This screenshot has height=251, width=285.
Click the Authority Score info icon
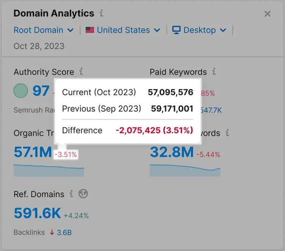[x=81, y=71]
